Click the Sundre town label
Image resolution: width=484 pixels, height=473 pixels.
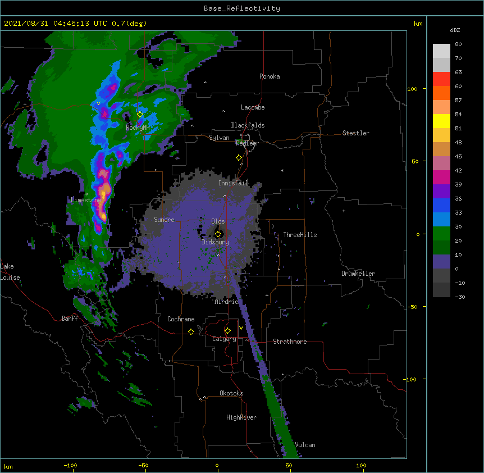pos(164,220)
